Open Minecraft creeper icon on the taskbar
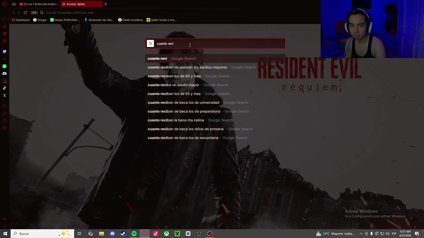 pos(177,234)
